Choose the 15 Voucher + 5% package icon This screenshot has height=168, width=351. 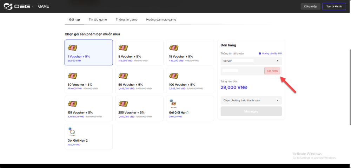tap(173, 48)
